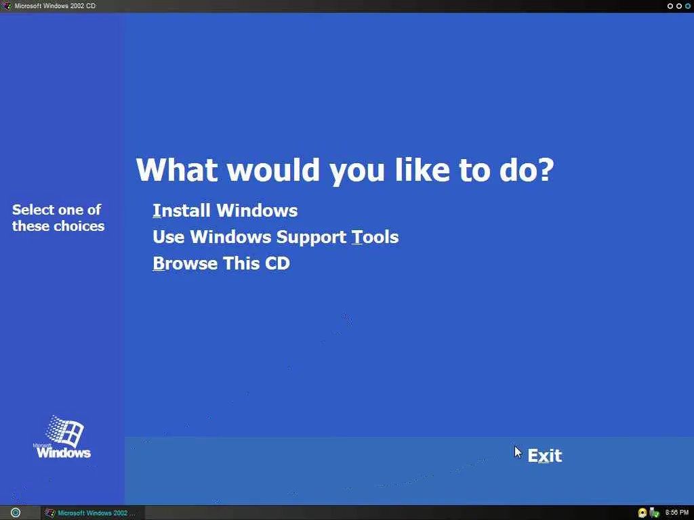
Task: Minimize window with the first title bar circle
Action: pos(670,6)
